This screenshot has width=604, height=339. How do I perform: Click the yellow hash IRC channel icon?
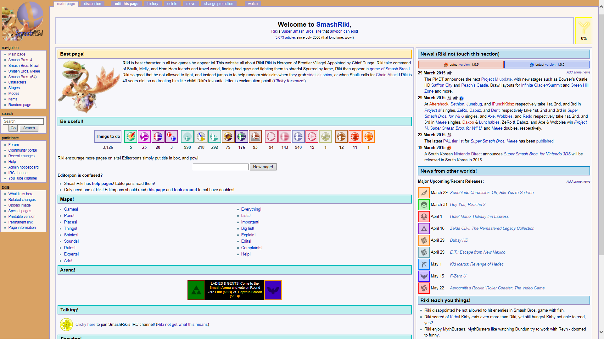click(x=66, y=325)
